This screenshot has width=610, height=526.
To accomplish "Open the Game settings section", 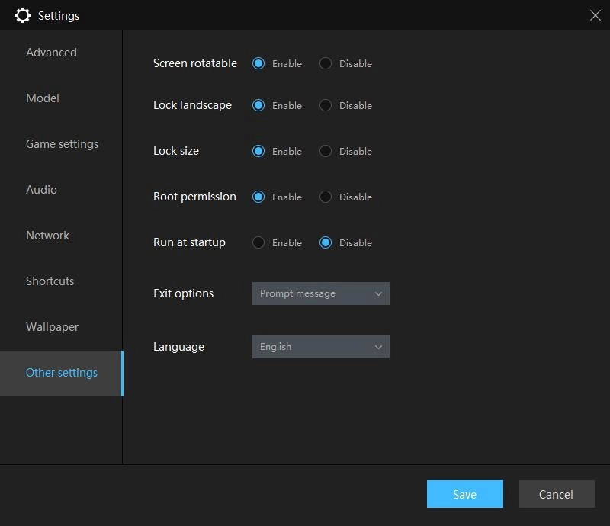I will click(x=63, y=143).
